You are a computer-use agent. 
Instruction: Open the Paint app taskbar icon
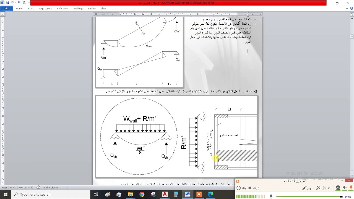108,194
